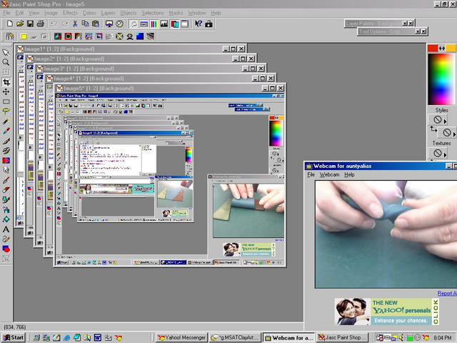Select the Retouch hand tool
The width and height of the screenshot is (457, 343).
coord(6,170)
